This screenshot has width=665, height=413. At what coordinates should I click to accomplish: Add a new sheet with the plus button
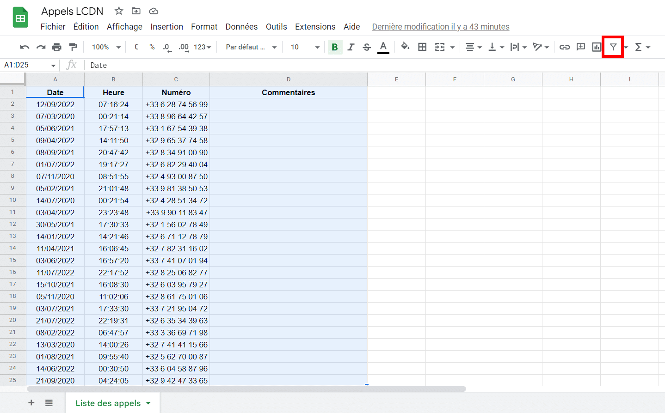click(31, 403)
